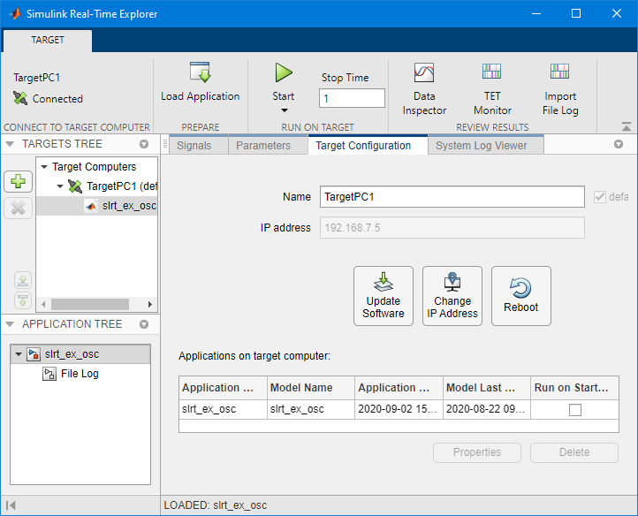Toggle the Connected target connection icon
The height and width of the screenshot is (516, 638).
[20, 98]
